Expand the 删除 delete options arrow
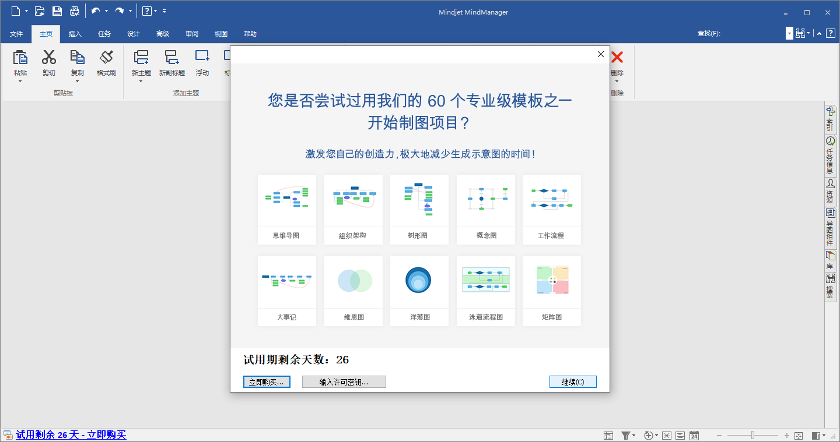840x442 pixels. click(x=617, y=81)
